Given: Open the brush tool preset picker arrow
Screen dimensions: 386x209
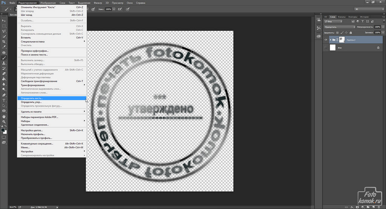Looking at the screenshot, I should point(11,9).
